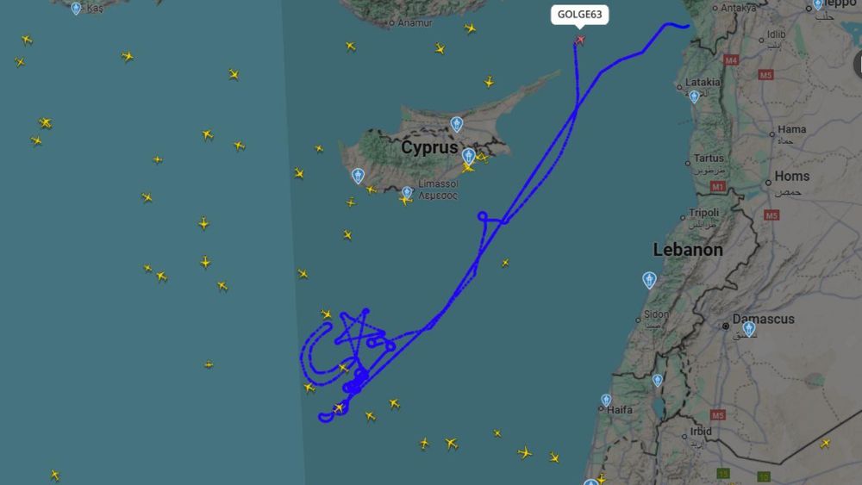Click the GOLGE63 callsign label
The height and width of the screenshot is (485, 862).
[579, 15]
